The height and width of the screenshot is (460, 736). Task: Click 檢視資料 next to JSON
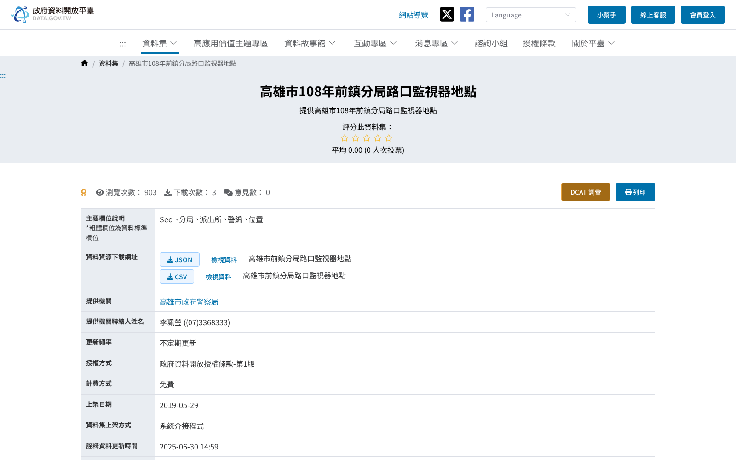224,260
